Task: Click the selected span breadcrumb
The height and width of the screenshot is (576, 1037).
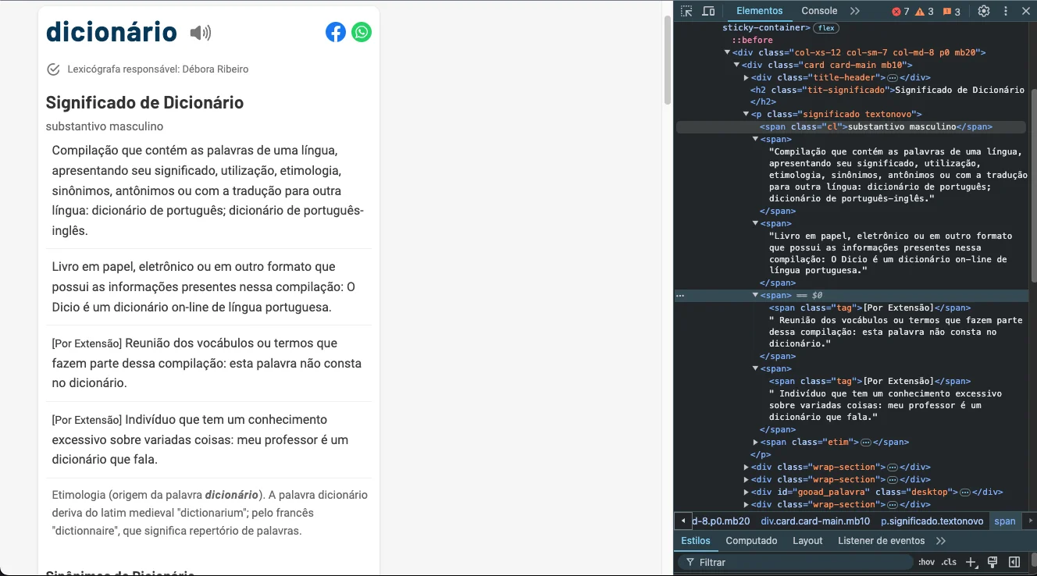Action: (x=1005, y=521)
